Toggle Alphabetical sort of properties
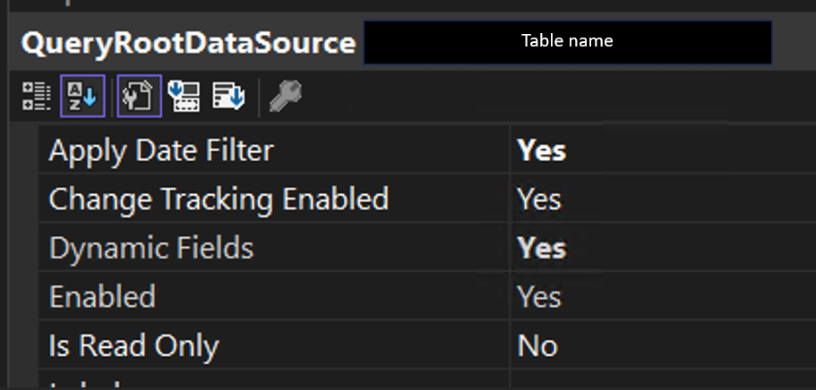 (x=82, y=96)
